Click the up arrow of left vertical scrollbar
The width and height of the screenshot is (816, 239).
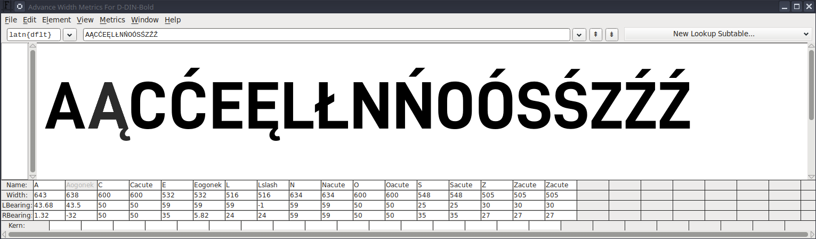(33, 47)
